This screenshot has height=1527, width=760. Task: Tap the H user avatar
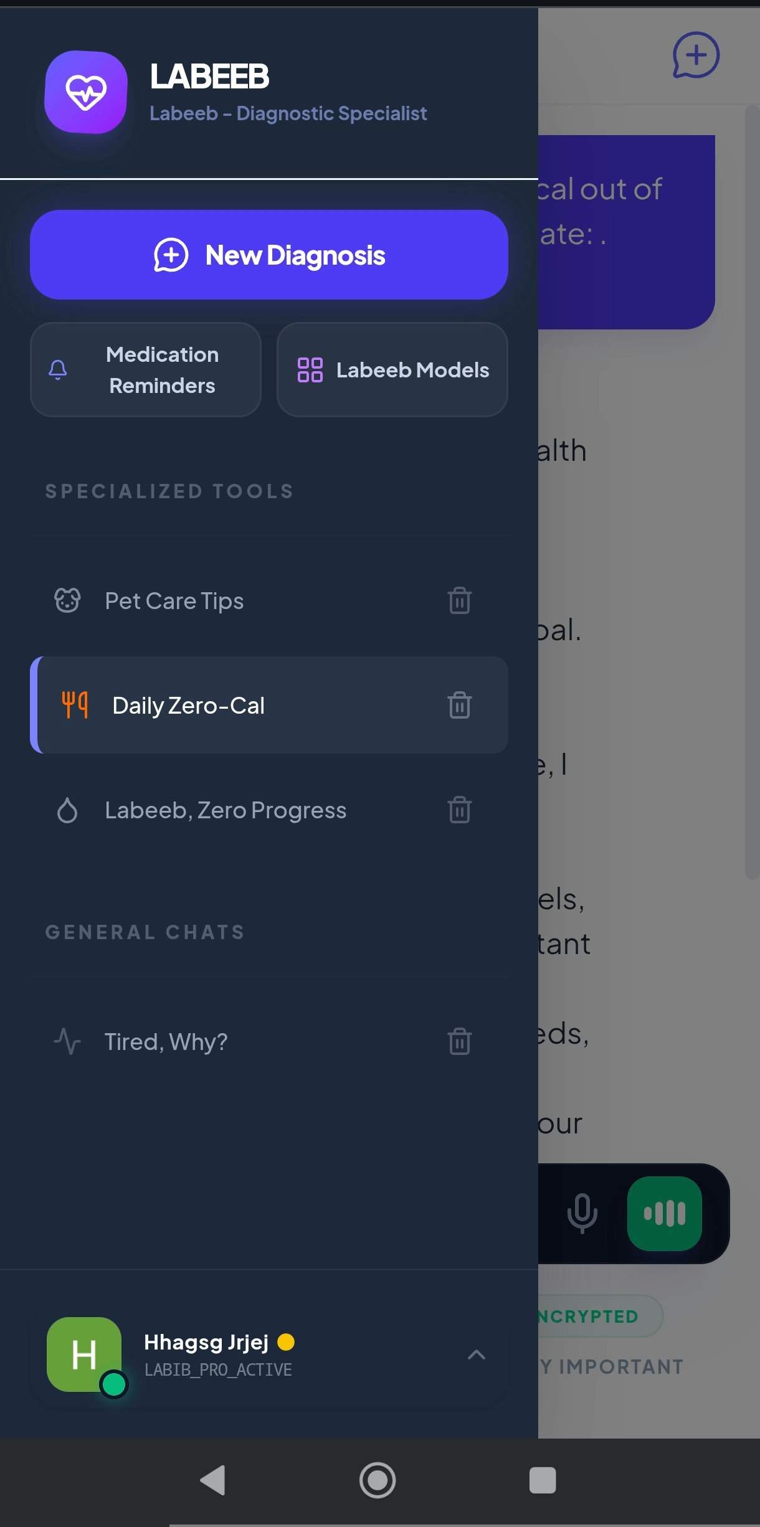(85, 1354)
